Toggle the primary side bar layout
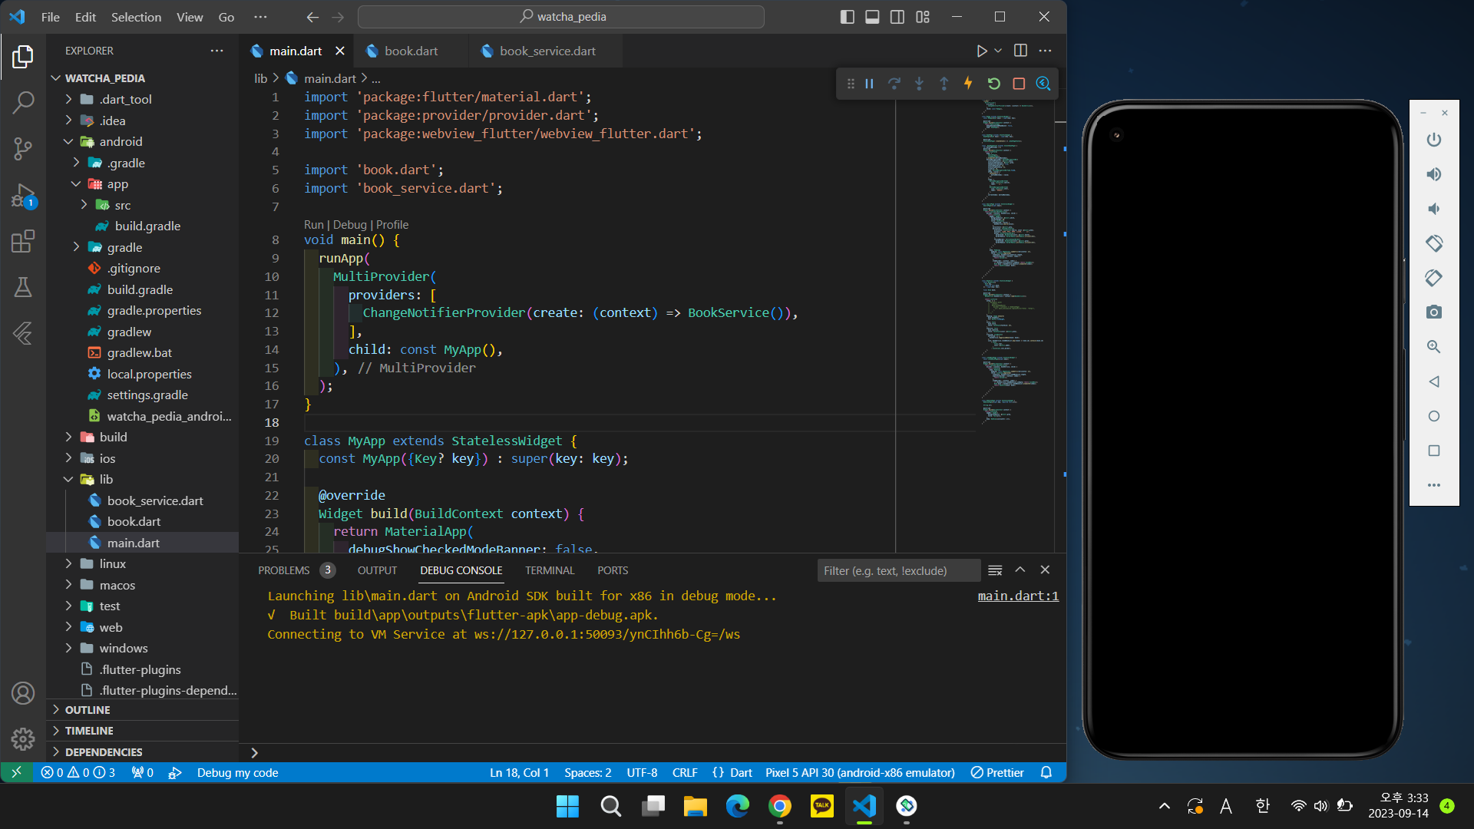 coord(848,17)
